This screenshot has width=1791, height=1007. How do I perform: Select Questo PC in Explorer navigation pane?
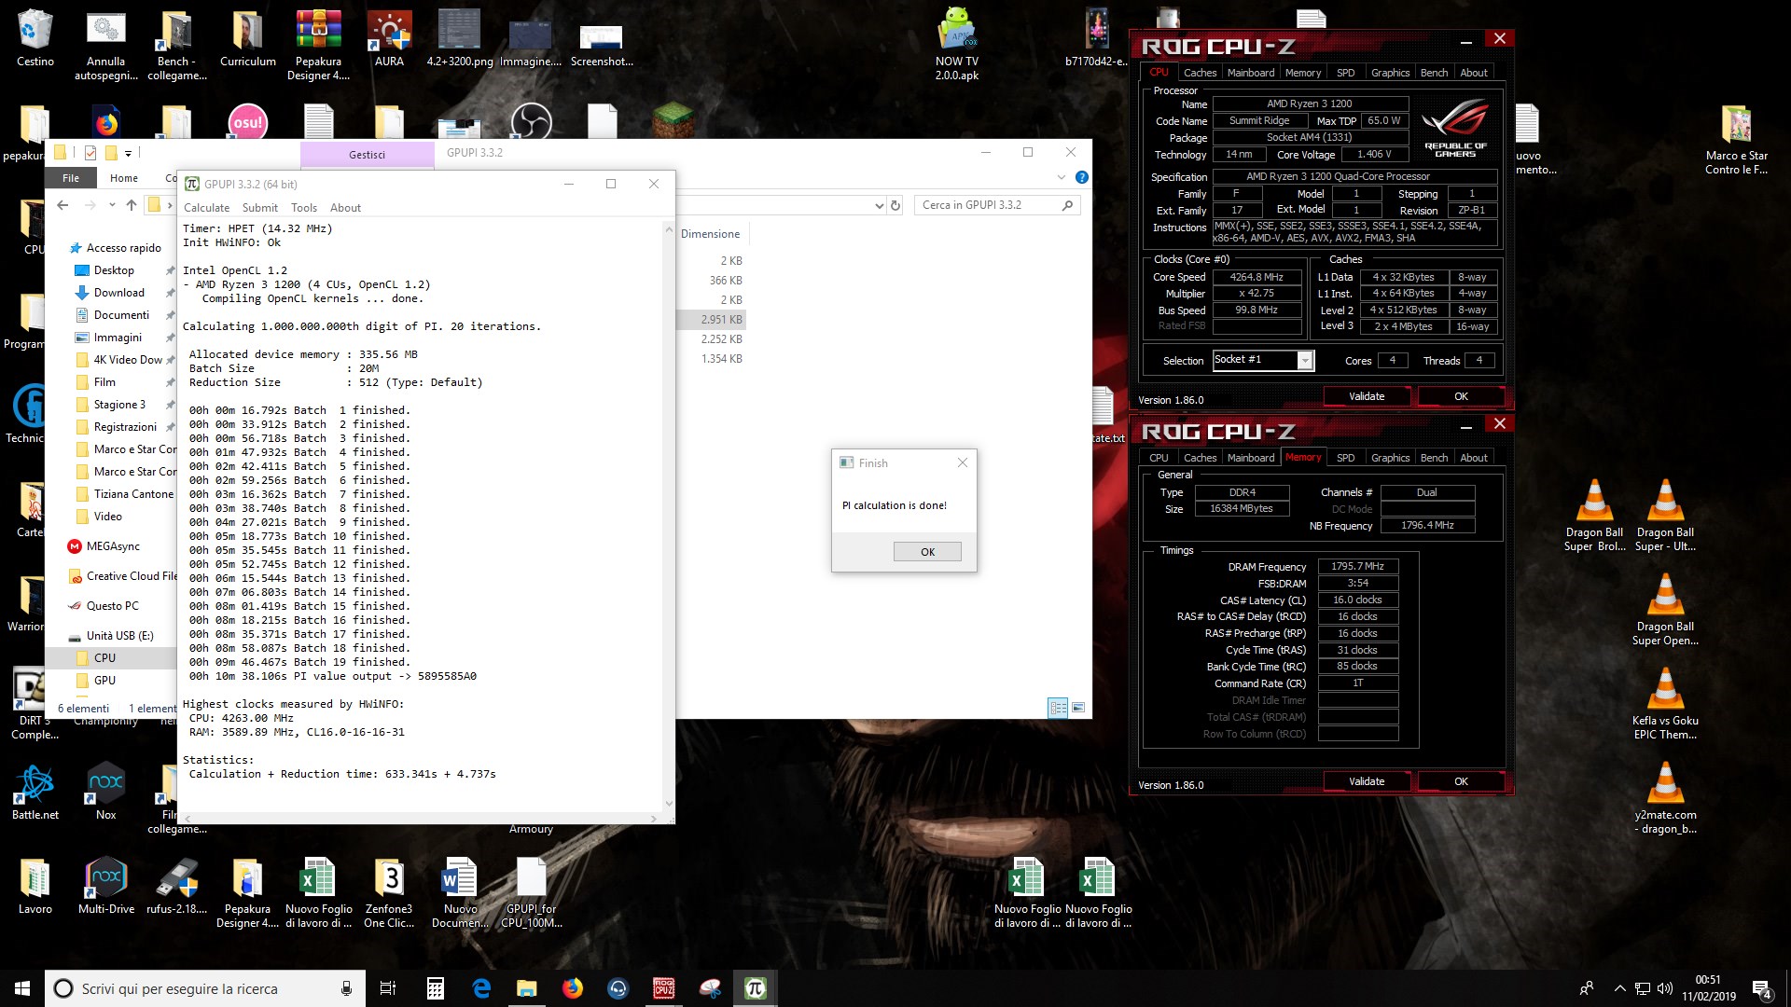[112, 605]
